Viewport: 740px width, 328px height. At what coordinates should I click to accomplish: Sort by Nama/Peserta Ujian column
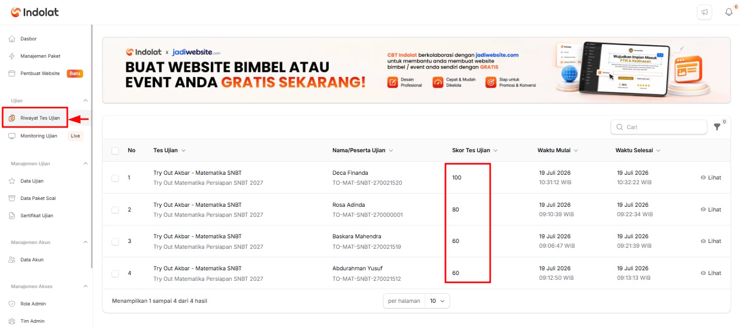(x=363, y=150)
